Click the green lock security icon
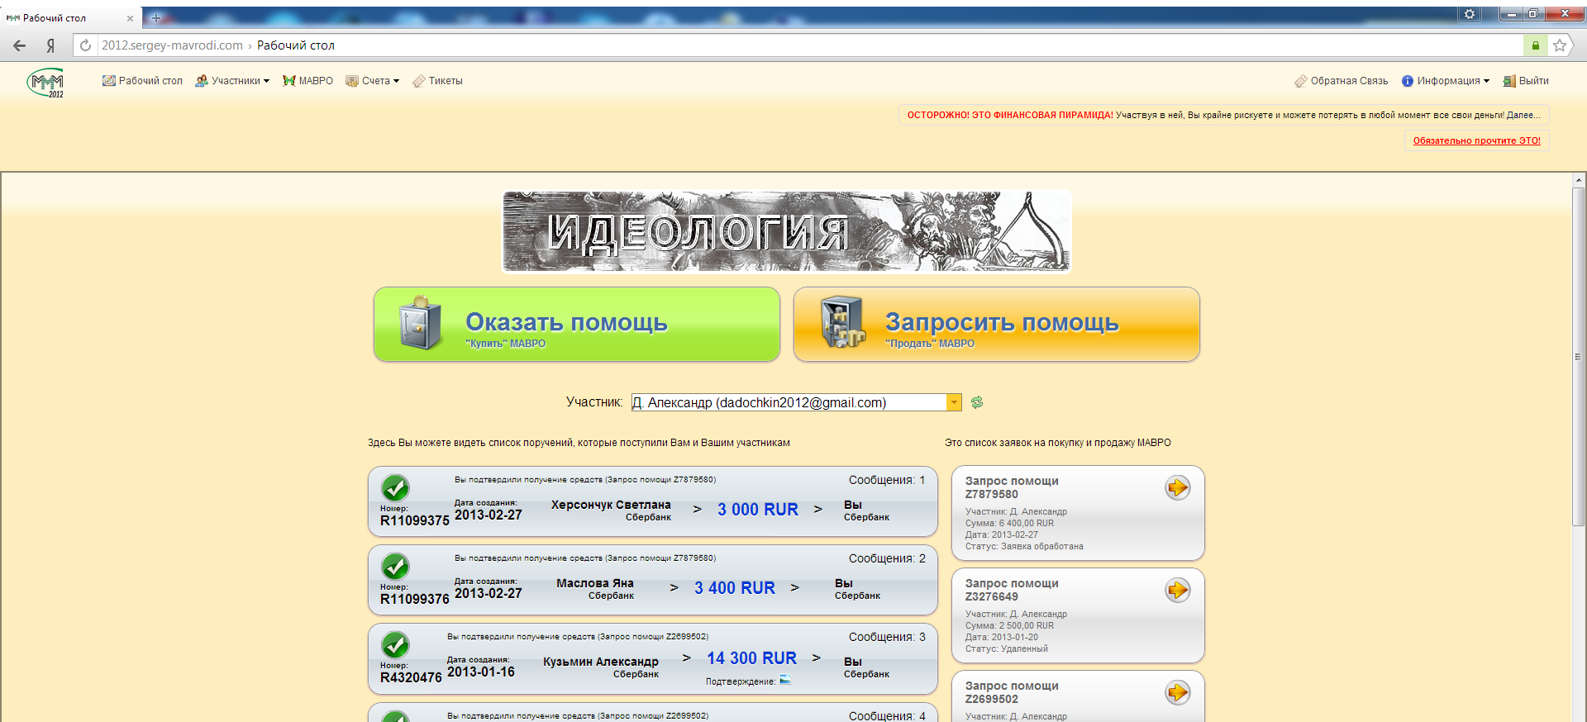Viewport: 1587px width, 722px height. pos(1535,45)
